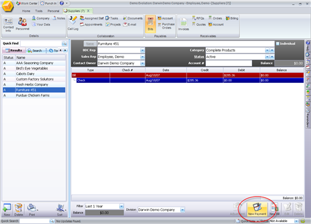Image resolution: width=311 pixels, height=224 pixels.
Task: Create a New Bill
Action: [274, 209]
